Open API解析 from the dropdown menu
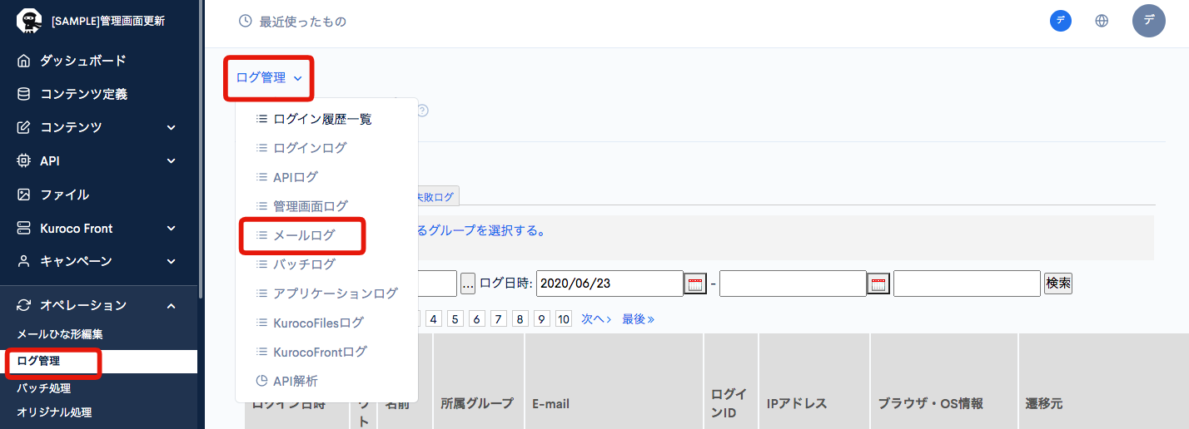The width and height of the screenshot is (1189, 429). coord(295,381)
